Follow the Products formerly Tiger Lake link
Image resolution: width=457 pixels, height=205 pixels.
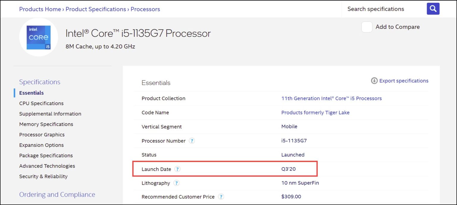(315, 113)
